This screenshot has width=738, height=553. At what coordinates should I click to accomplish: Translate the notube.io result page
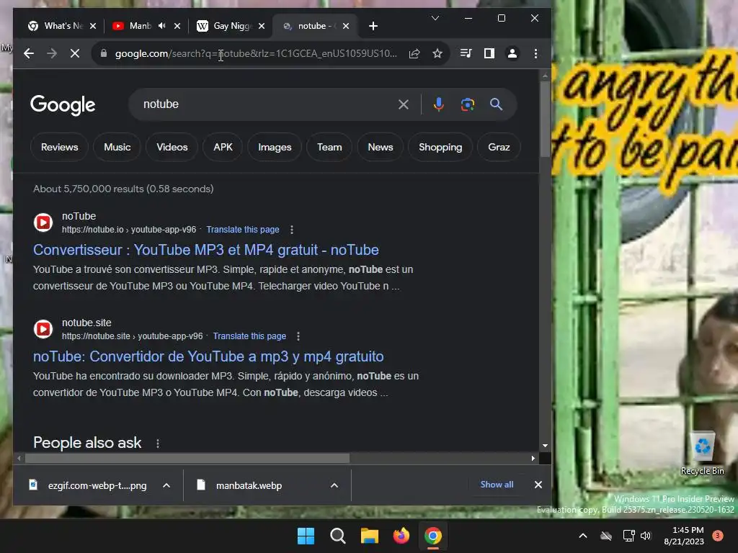[x=243, y=230]
